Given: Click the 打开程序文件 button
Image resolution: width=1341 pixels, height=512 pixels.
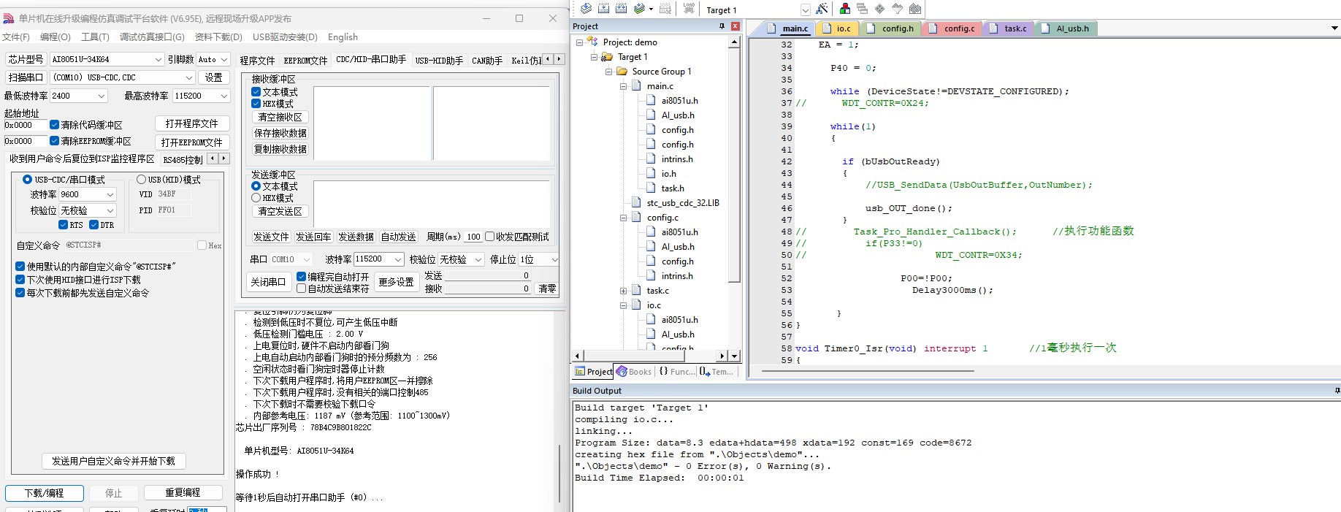Looking at the screenshot, I should click(191, 123).
